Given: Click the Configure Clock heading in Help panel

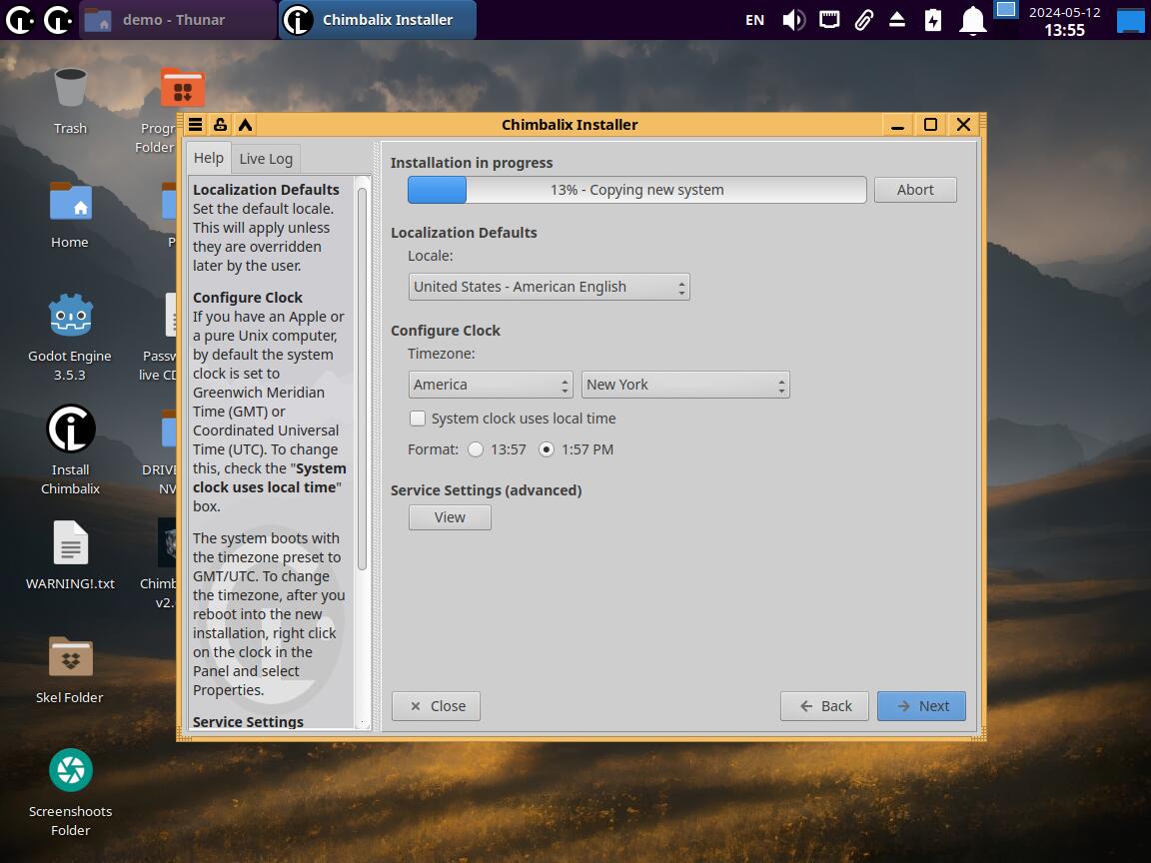Looking at the screenshot, I should 248,298.
